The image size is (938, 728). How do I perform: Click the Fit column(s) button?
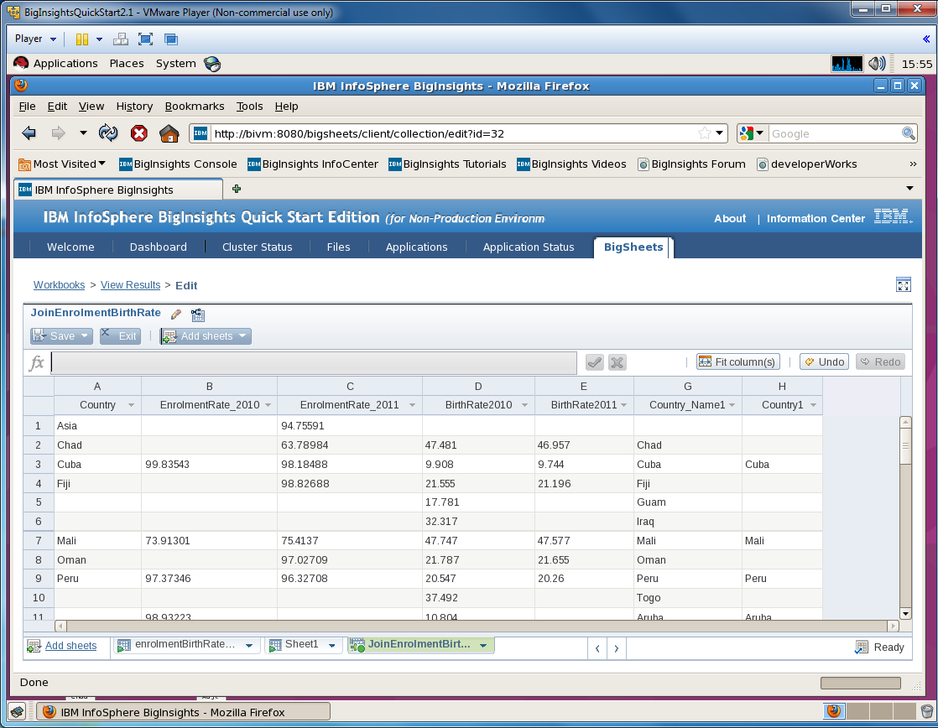point(737,362)
